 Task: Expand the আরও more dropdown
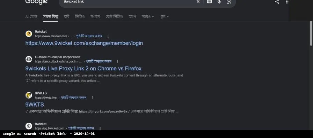point(148,16)
